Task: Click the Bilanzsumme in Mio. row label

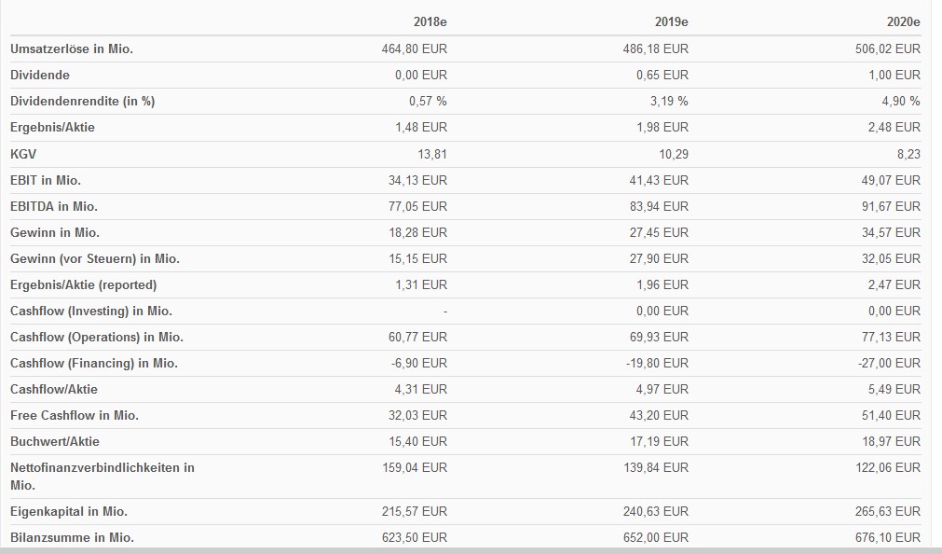Action: 72,537
